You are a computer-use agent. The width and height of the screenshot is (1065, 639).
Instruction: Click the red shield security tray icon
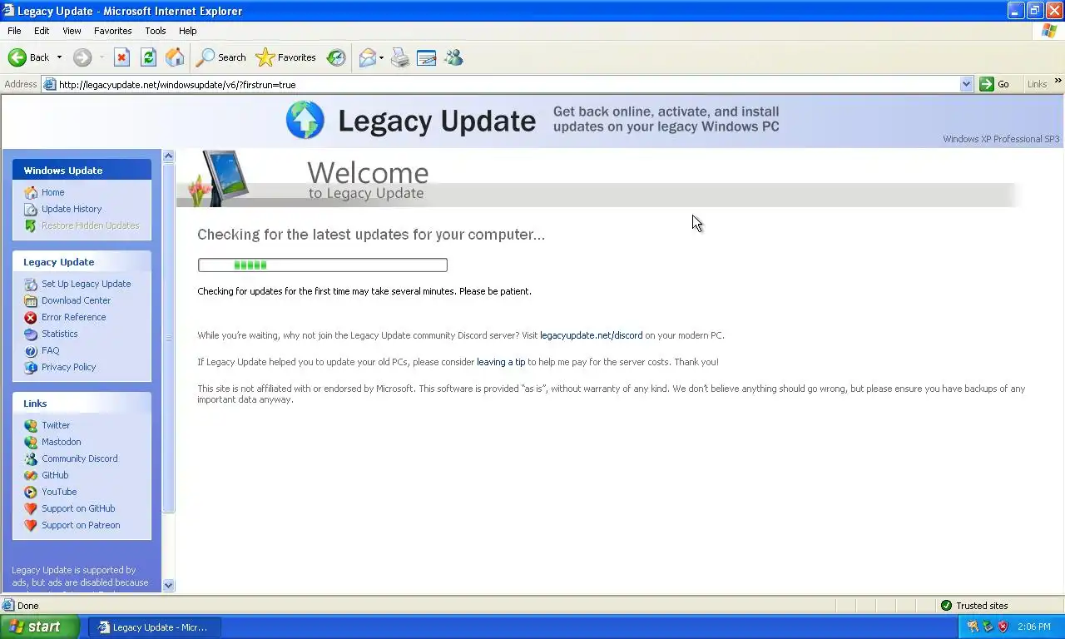[1003, 627]
